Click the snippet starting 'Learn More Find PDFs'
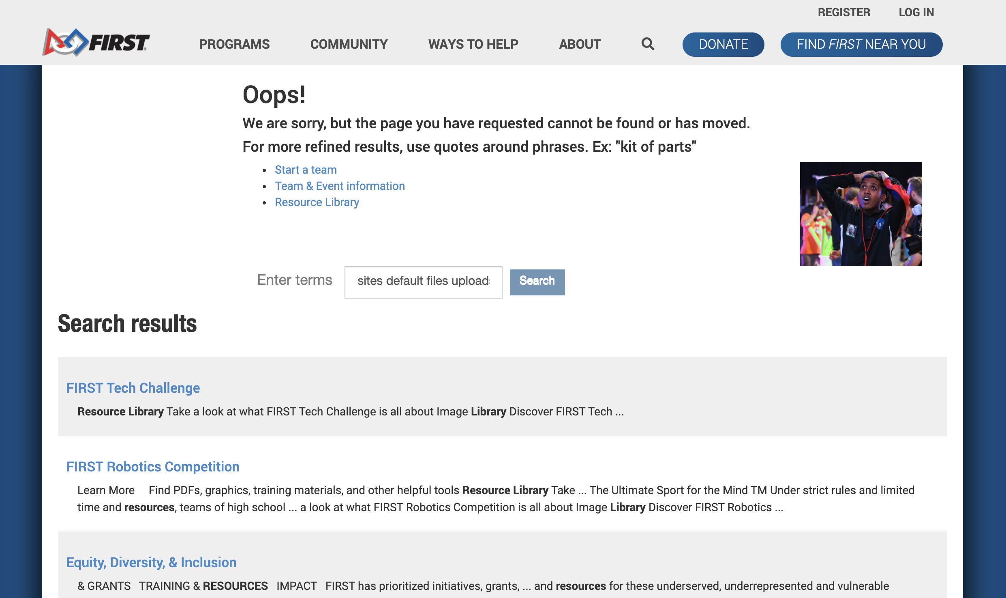1006x598 pixels. pyautogui.click(x=496, y=499)
